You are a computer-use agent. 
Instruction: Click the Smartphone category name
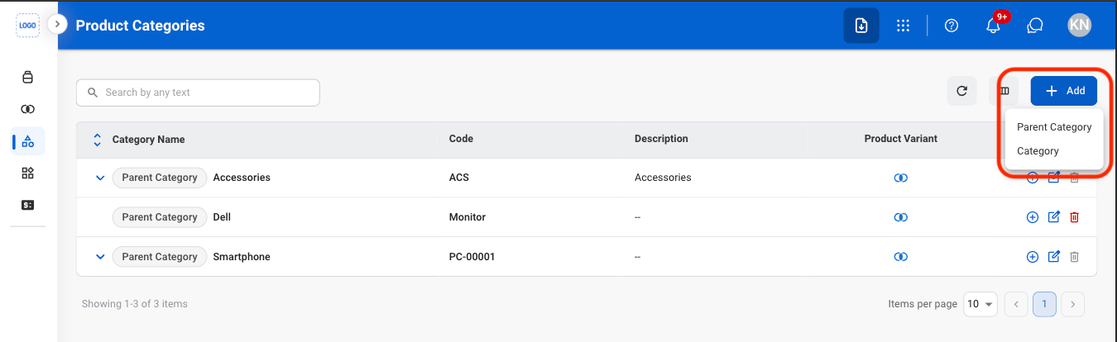pos(242,257)
